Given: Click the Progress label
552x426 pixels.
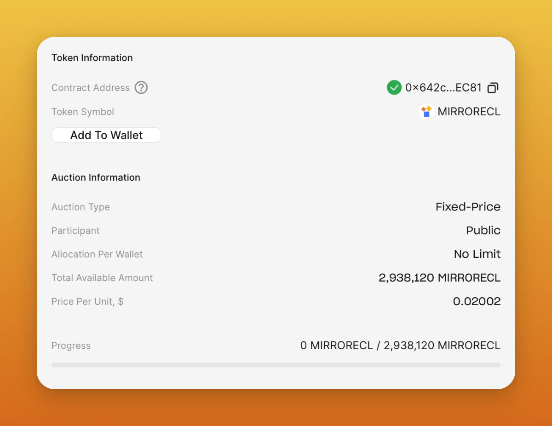Looking at the screenshot, I should 71,346.
